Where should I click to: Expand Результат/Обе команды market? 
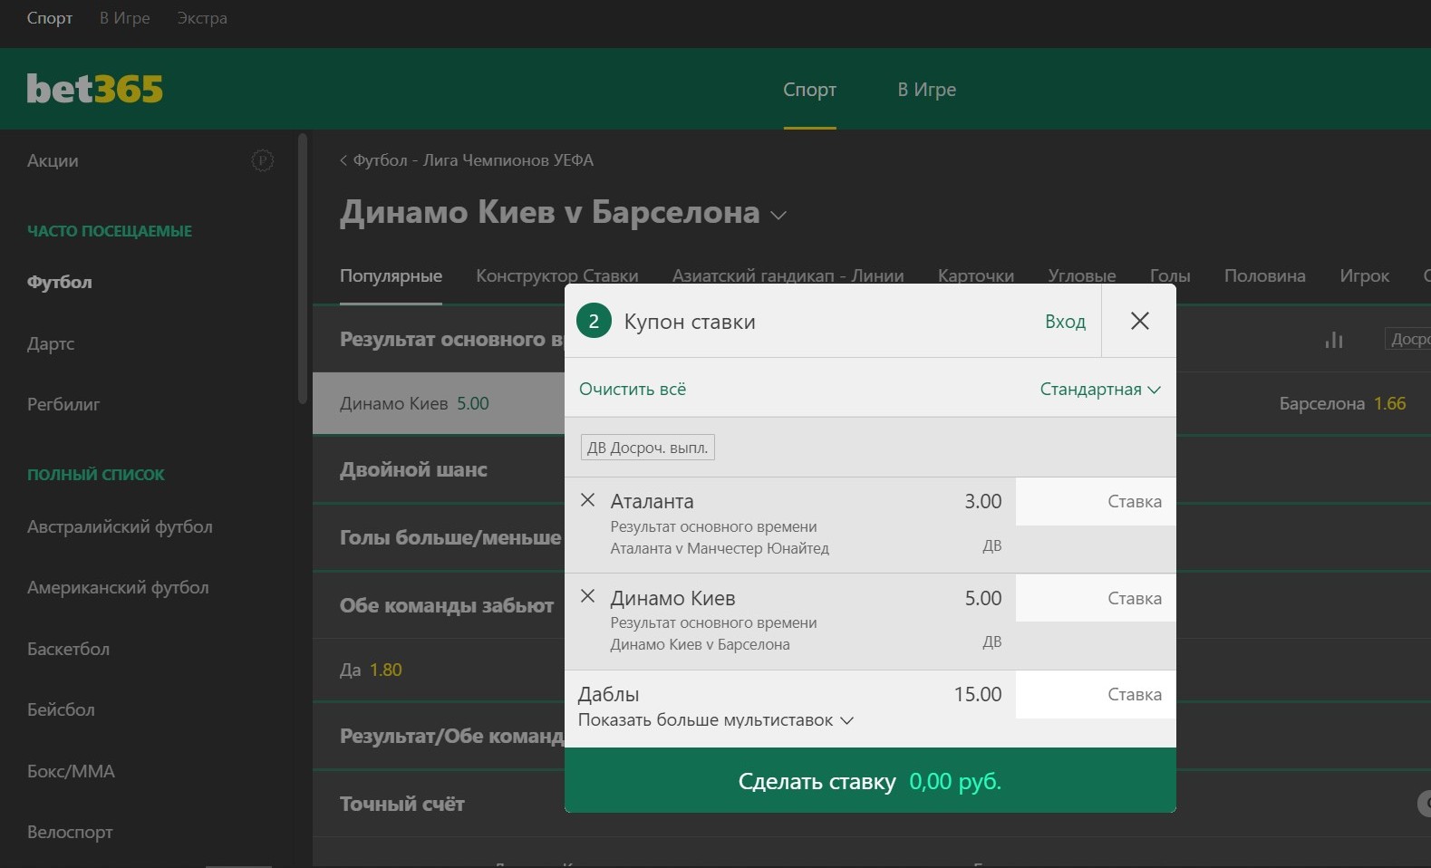point(451,736)
